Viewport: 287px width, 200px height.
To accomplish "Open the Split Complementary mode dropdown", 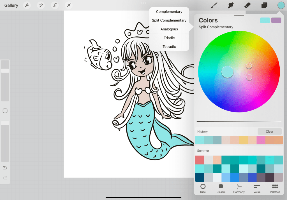I will [x=216, y=27].
